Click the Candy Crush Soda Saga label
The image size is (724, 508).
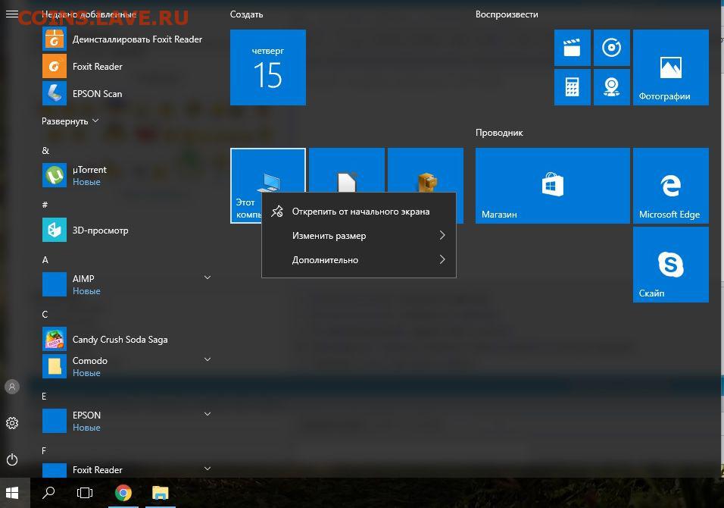[x=120, y=339]
